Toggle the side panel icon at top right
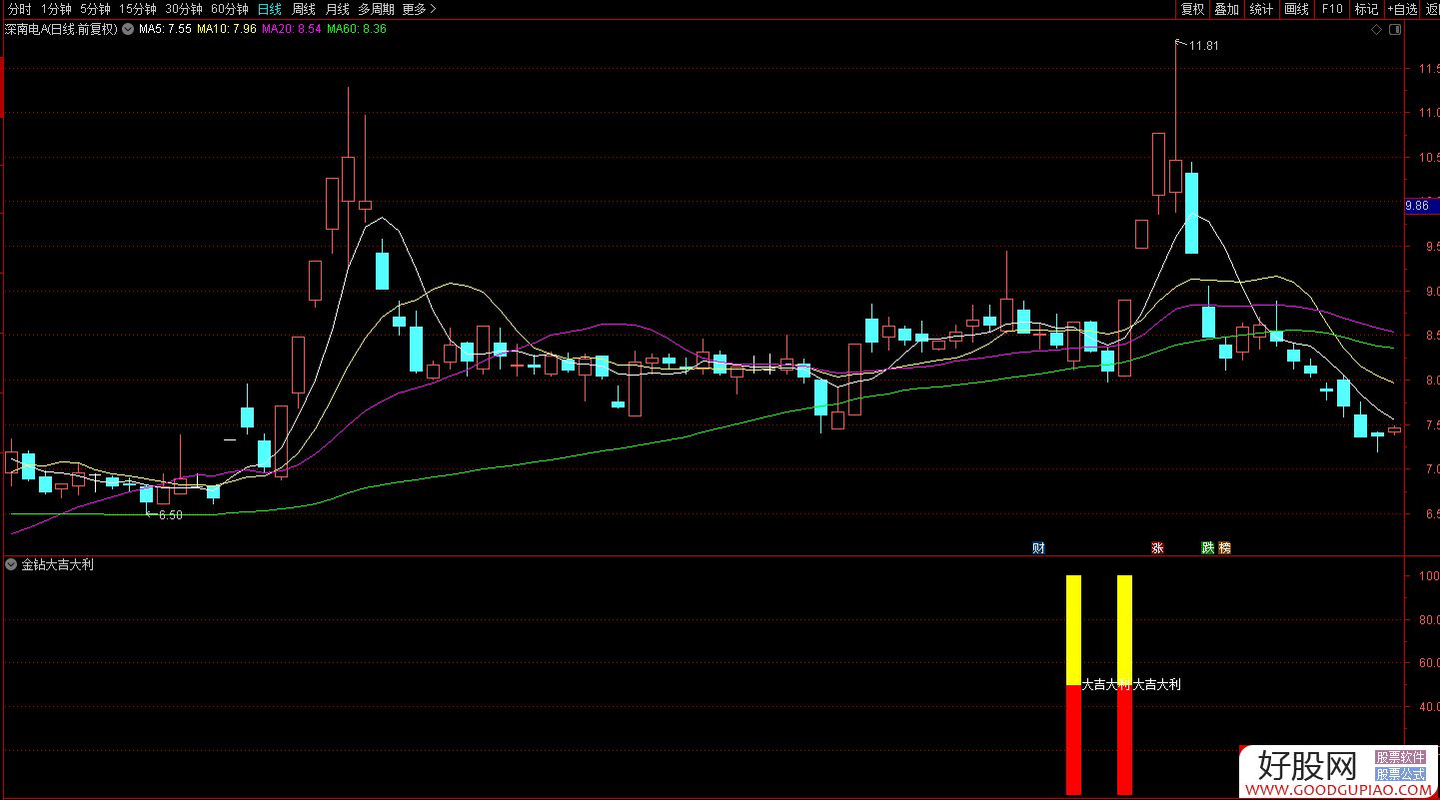 tap(1395, 30)
